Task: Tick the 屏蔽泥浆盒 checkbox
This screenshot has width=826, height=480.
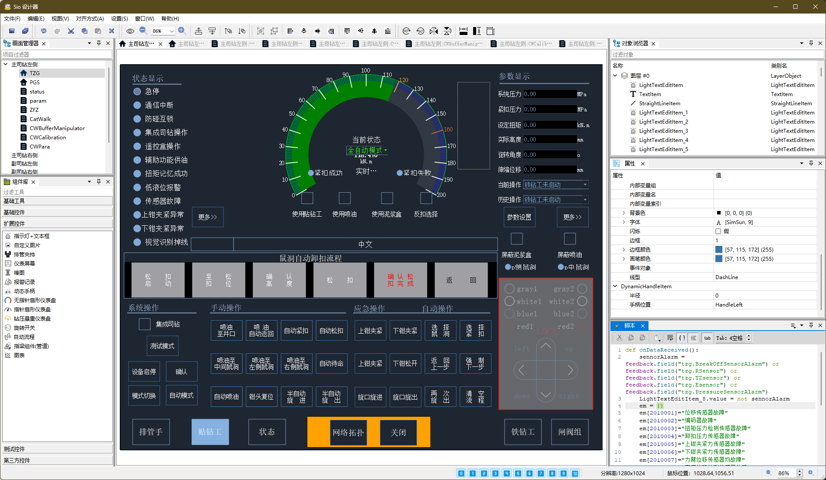Action: [516, 239]
